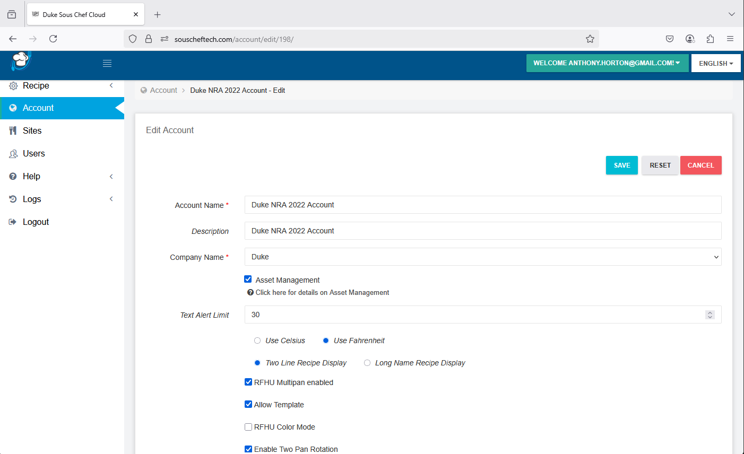Click the Recipe gear icon in sidebar

[x=13, y=86]
